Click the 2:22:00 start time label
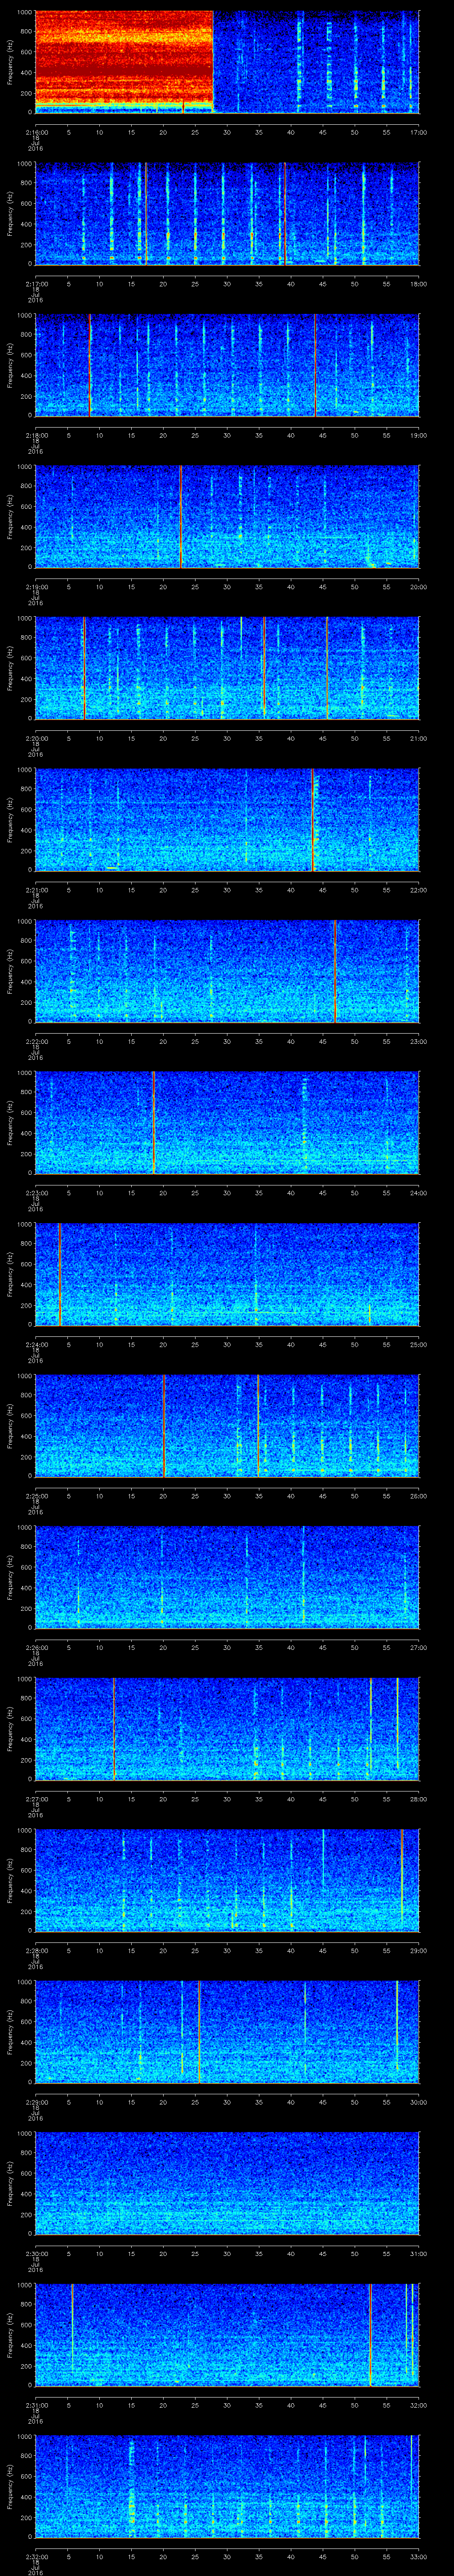Screen dimensions: 454x2576 coord(36,1041)
